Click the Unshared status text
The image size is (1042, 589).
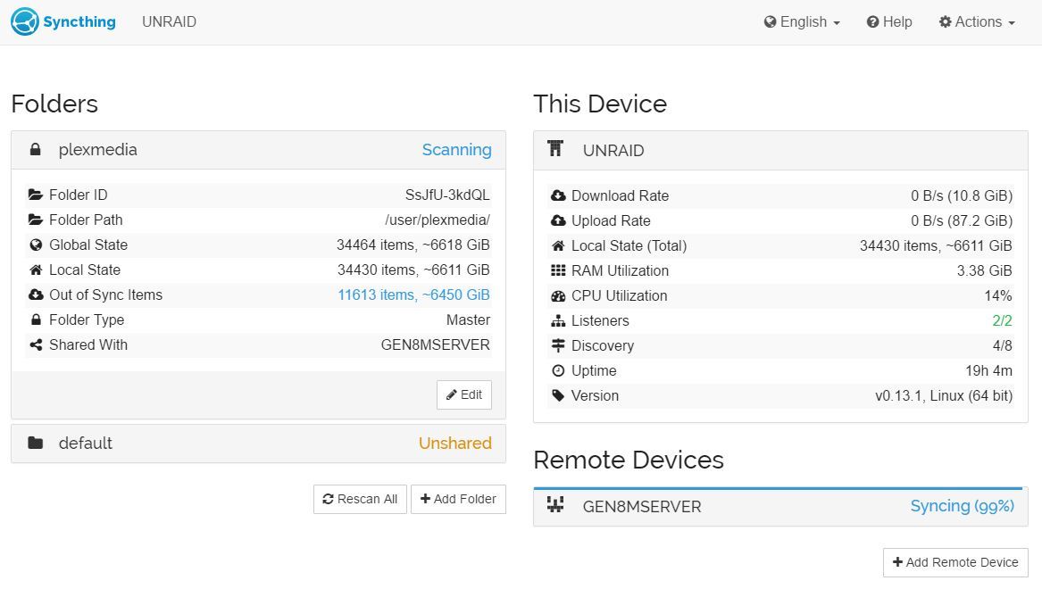pyautogui.click(x=455, y=444)
